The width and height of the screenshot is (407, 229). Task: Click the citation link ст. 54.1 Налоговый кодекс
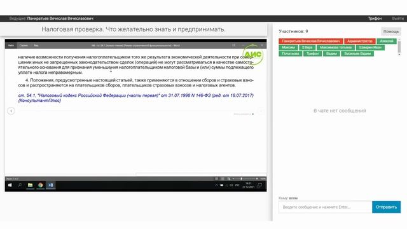[x=135, y=98]
